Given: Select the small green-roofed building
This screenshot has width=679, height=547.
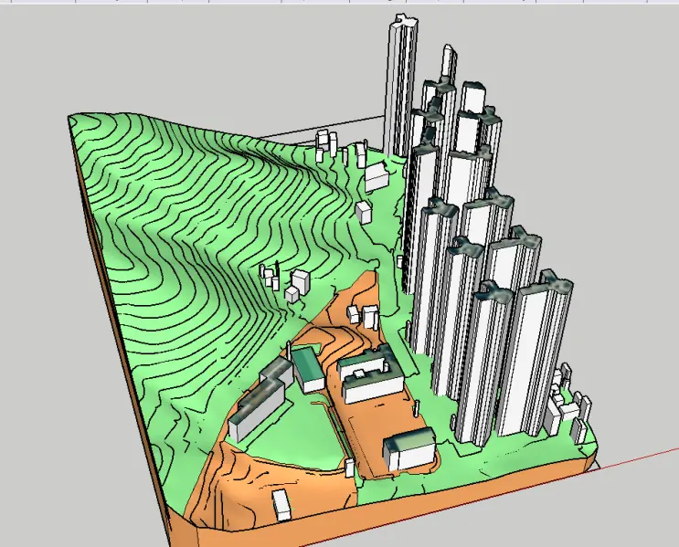Looking at the screenshot, I should (308, 370).
